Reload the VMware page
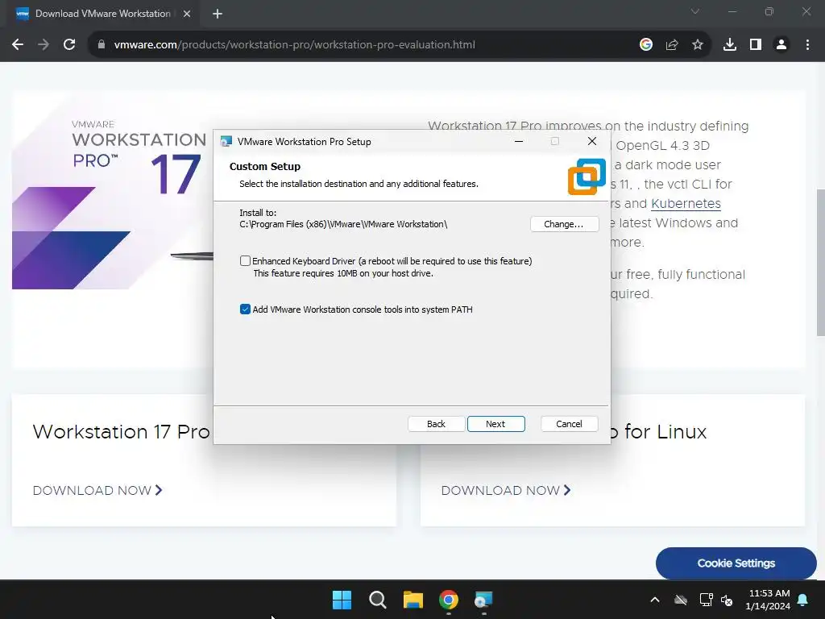 tap(69, 45)
